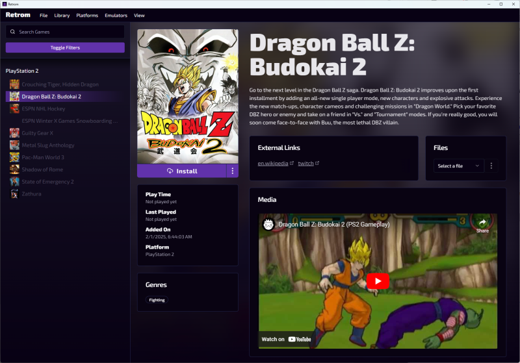Click Crouching Tiger game thumbnail icon

pyautogui.click(x=14, y=84)
